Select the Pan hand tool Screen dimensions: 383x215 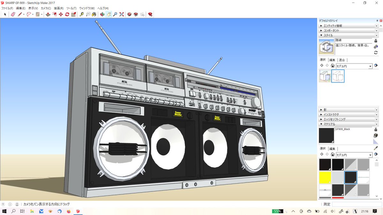click(109, 14)
